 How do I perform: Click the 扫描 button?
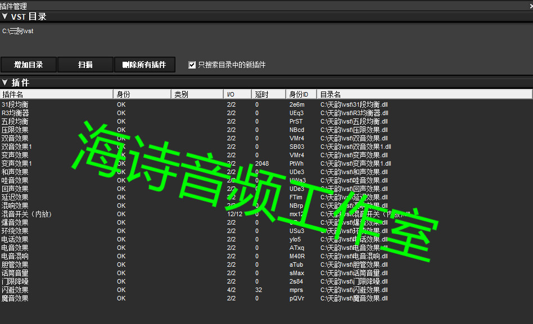tap(85, 65)
